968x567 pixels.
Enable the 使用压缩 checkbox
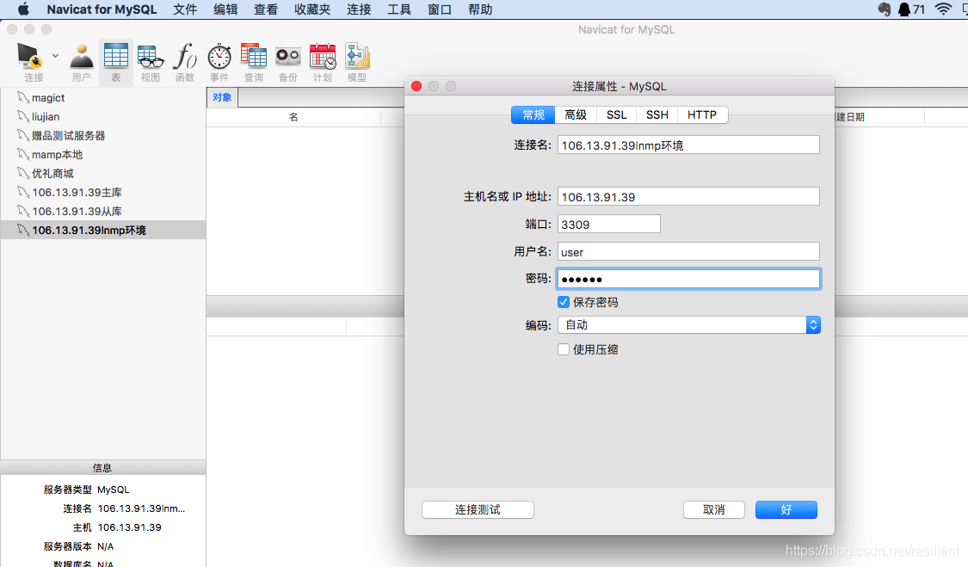pos(563,349)
